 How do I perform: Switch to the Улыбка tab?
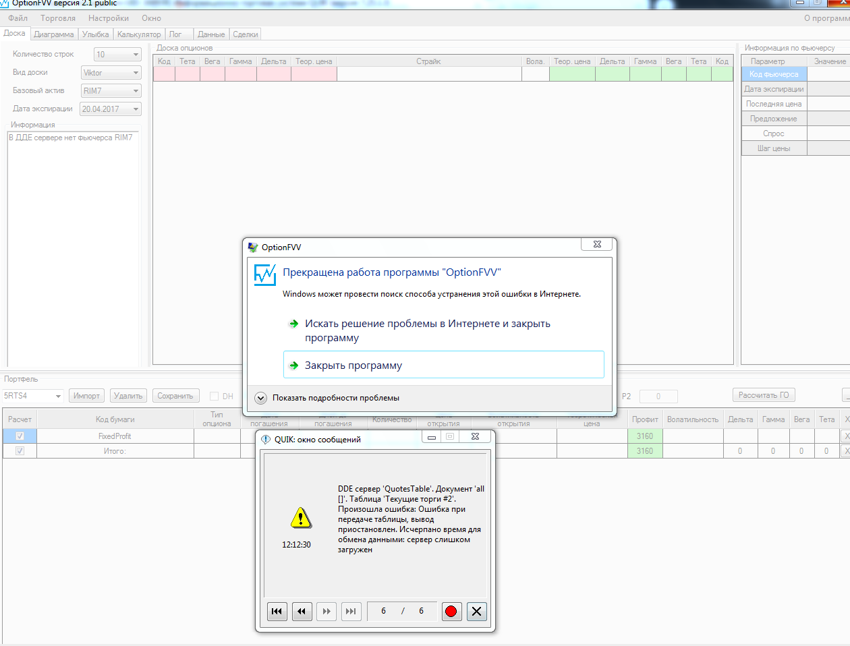95,34
